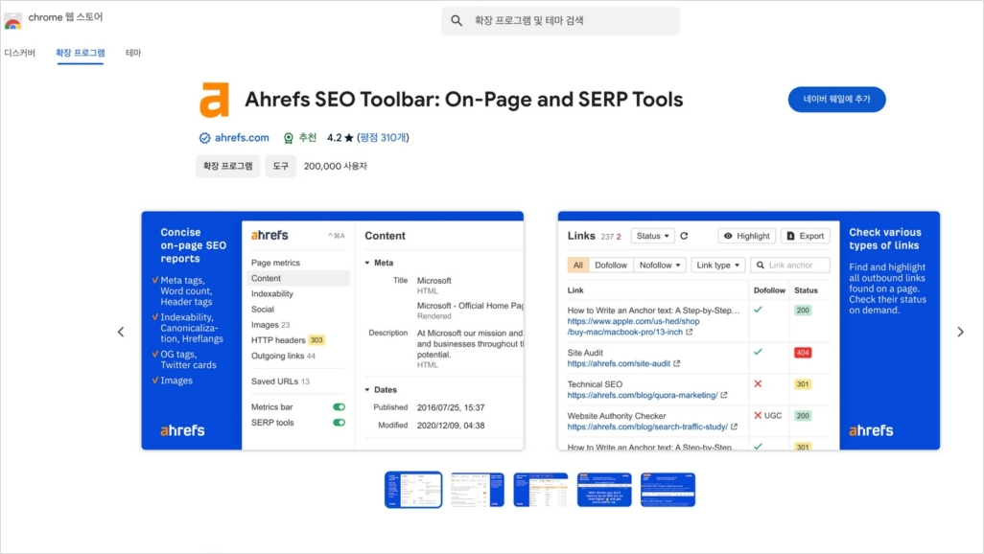Select the first screenshot thumbnail
Screen dimensions: 984x554
413,490
